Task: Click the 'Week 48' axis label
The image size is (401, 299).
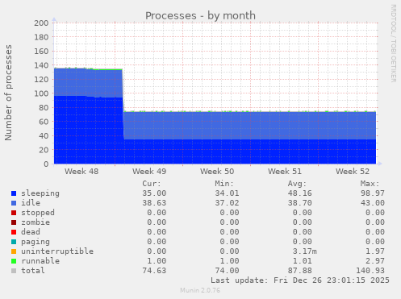Action: (81, 172)
